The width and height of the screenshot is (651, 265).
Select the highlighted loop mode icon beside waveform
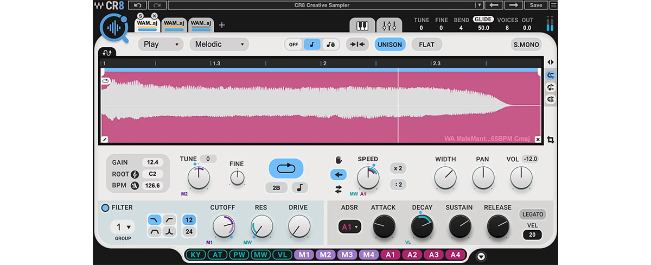pyautogui.click(x=551, y=75)
